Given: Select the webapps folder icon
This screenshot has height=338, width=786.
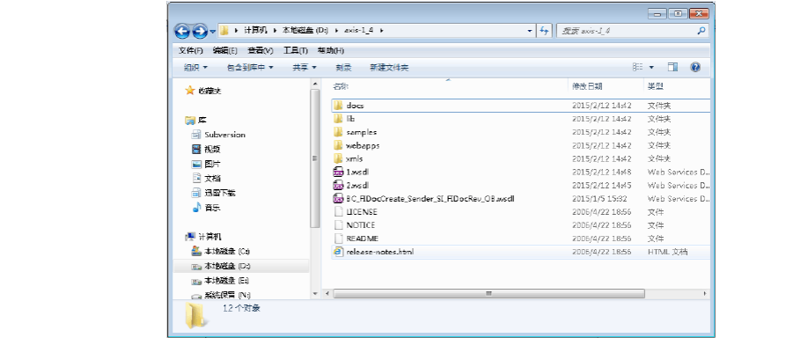Looking at the screenshot, I should pyautogui.click(x=338, y=145).
